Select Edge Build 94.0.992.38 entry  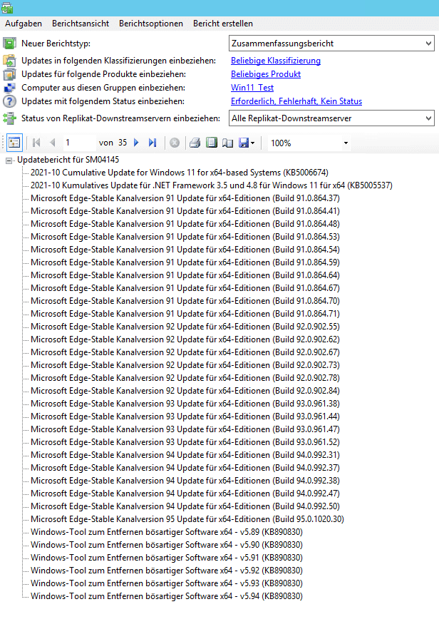pyautogui.click(x=185, y=481)
